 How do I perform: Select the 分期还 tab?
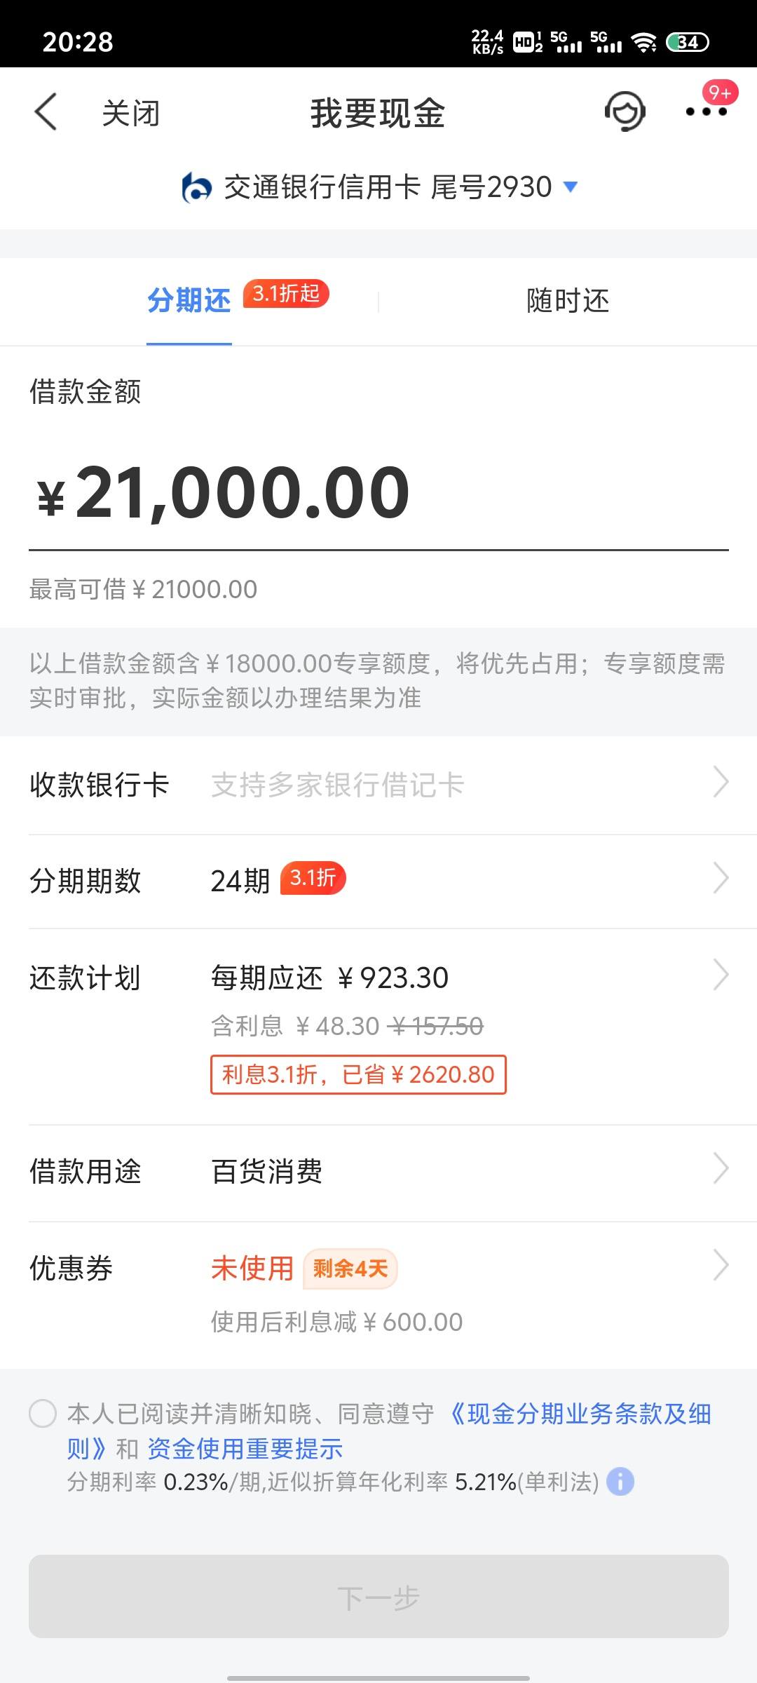[189, 301]
